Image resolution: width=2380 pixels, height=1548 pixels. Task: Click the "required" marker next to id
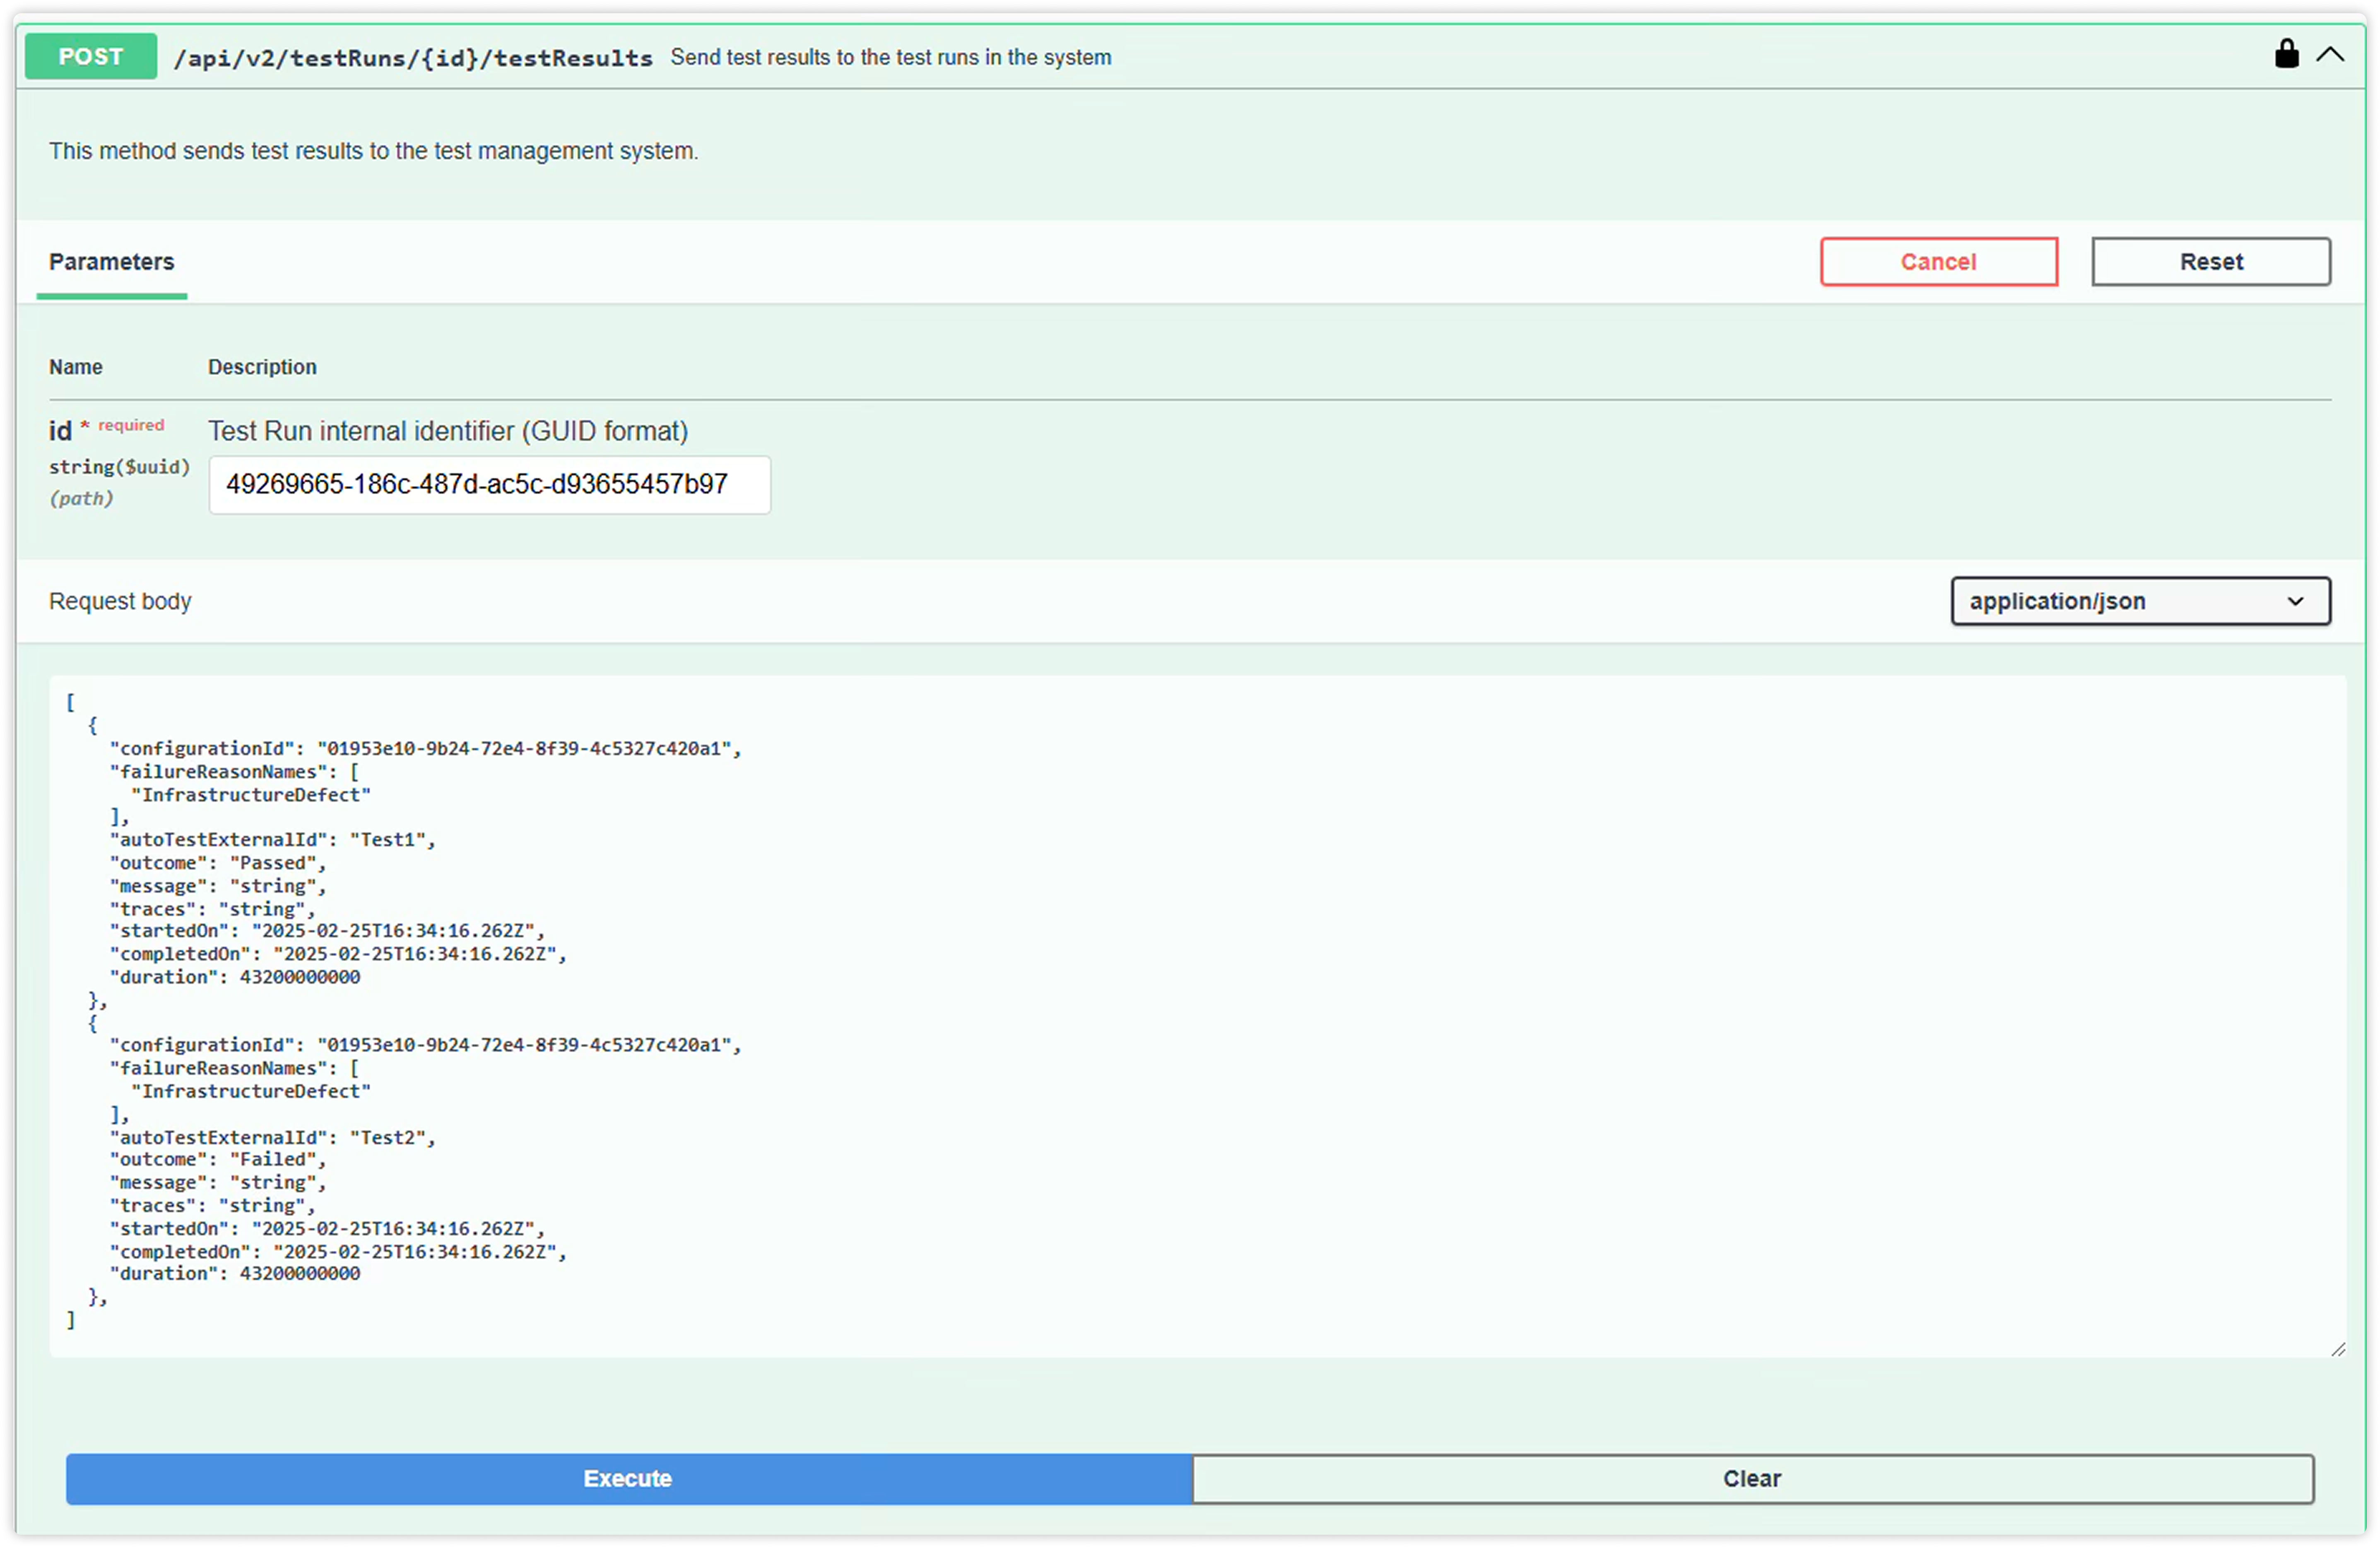pyautogui.click(x=130, y=426)
